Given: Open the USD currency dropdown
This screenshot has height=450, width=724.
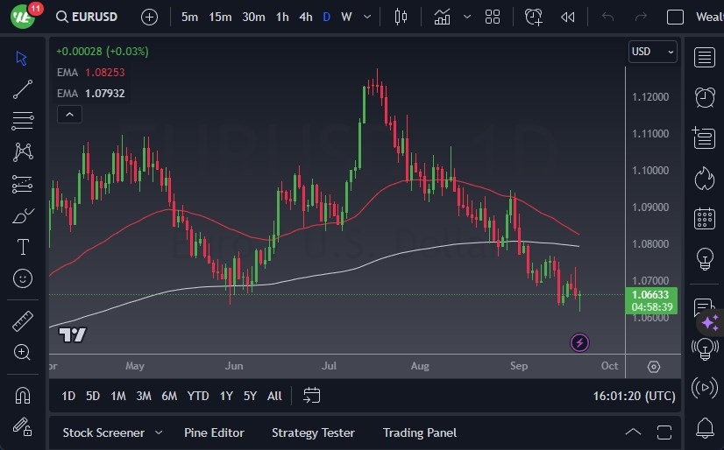Looking at the screenshot, I should [653, 52].
